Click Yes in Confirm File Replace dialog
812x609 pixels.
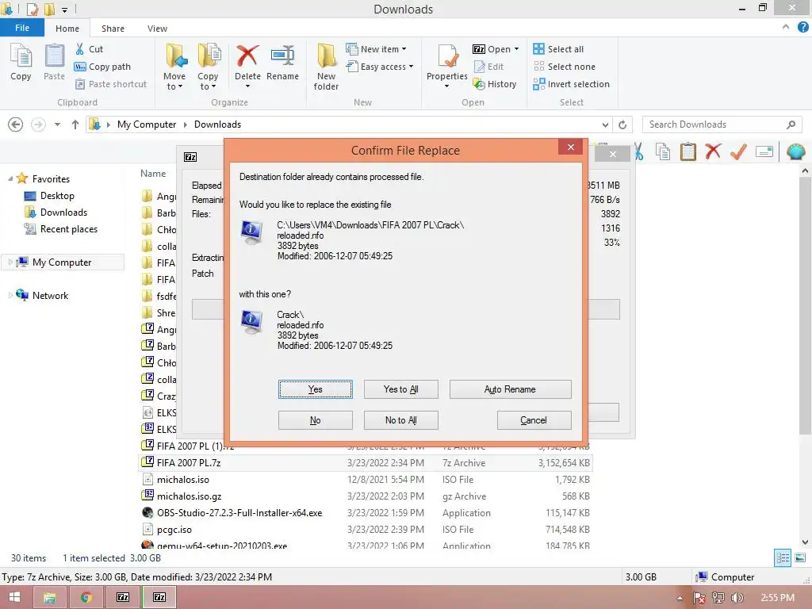coord(316,389)
